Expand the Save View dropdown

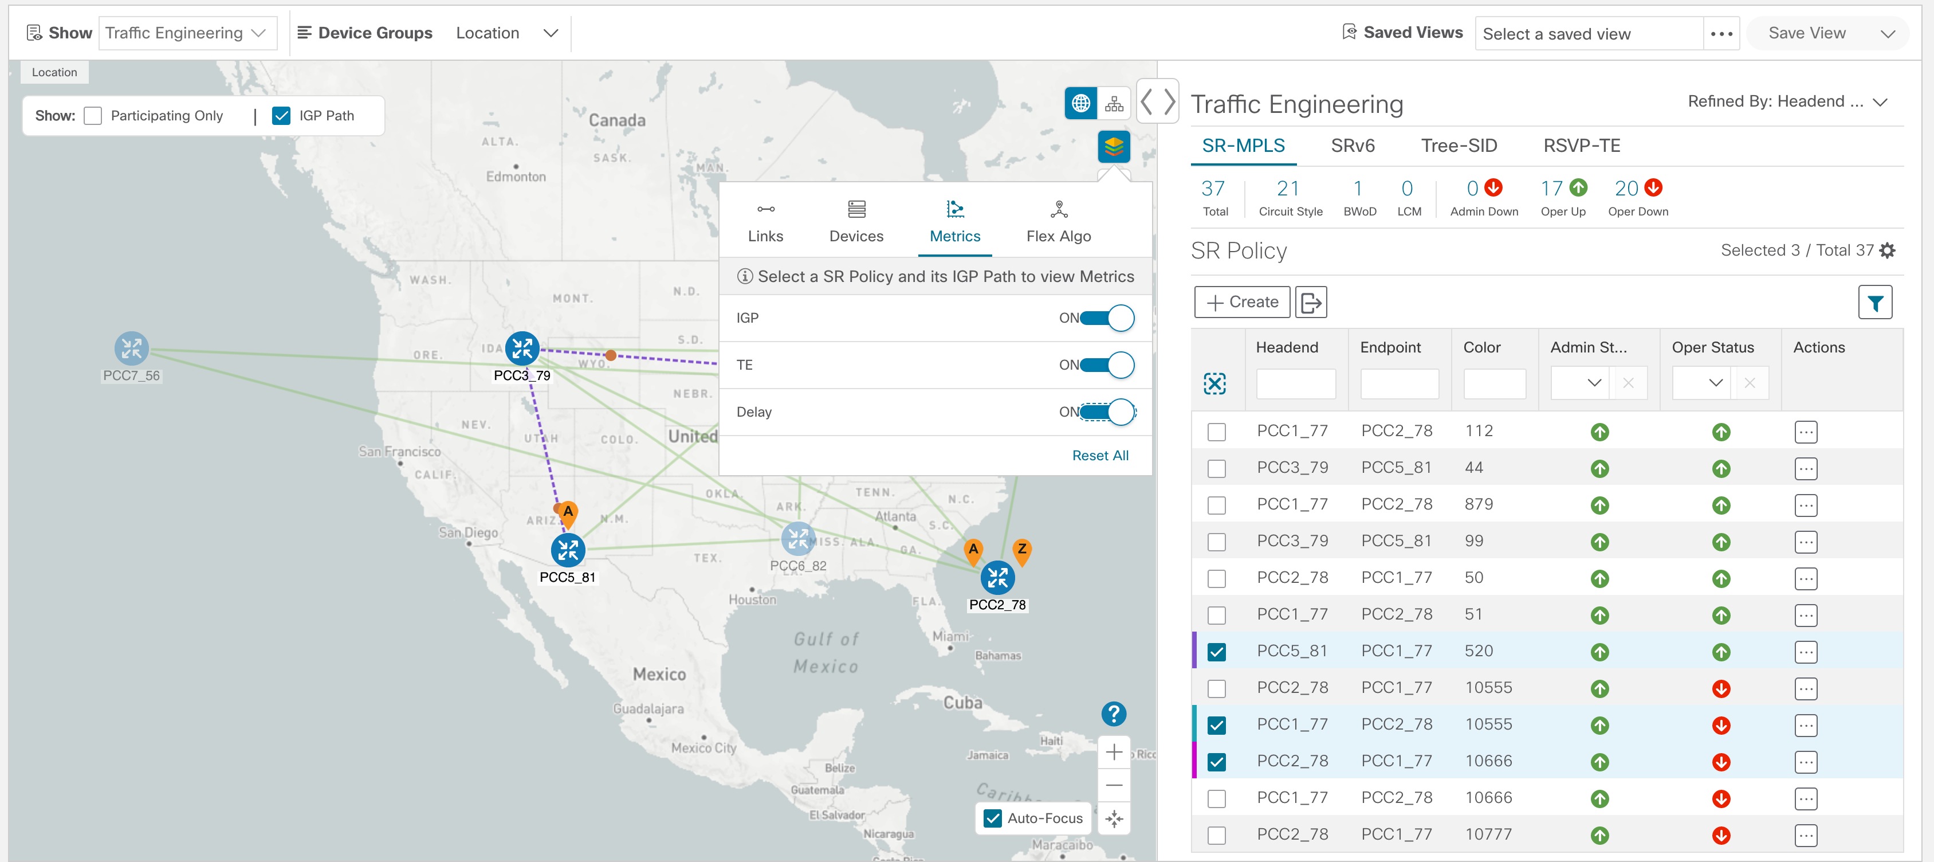coord(1888,34)
